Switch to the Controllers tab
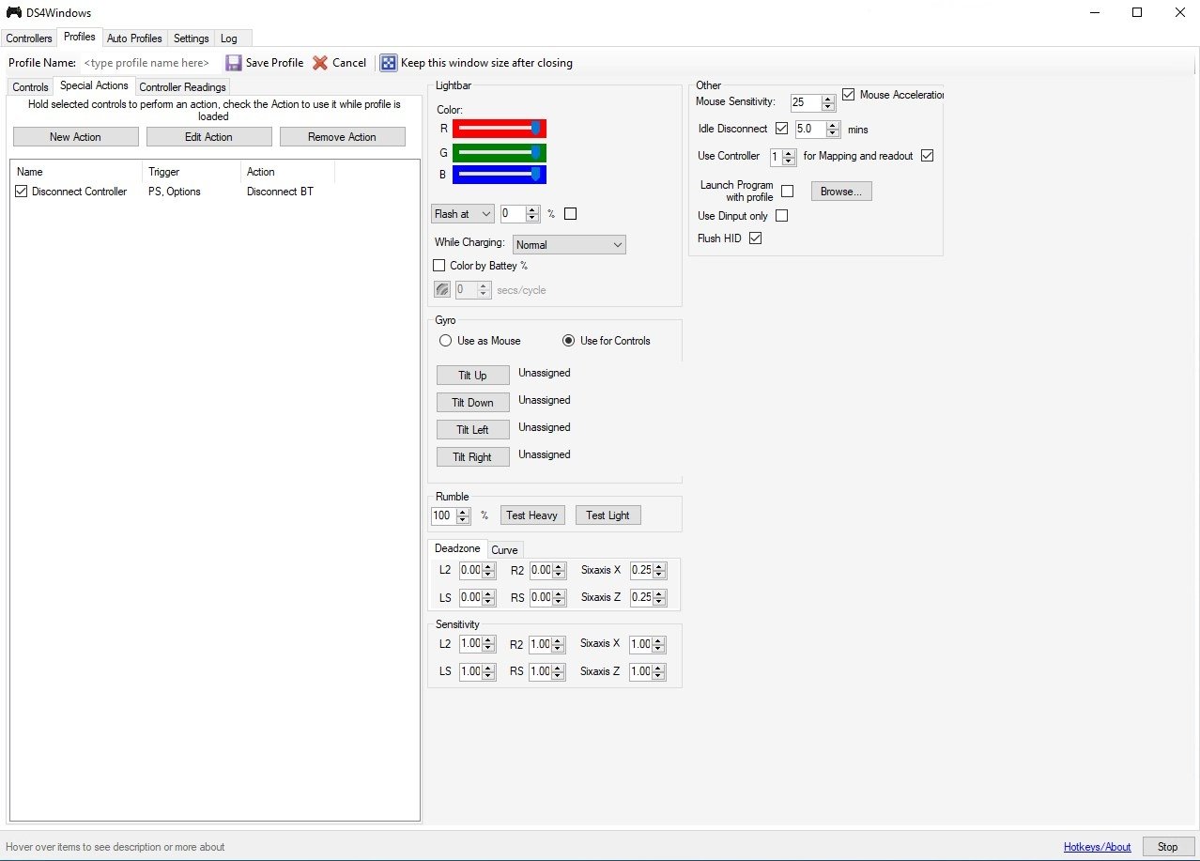Screen dimensions: 1200x861 coord(29,38)
